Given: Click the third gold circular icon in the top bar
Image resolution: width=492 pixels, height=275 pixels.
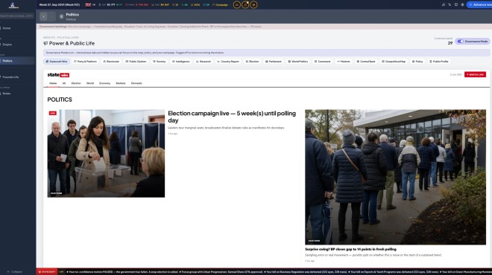Looking at the screenshot, I should [x=253, y=4].
